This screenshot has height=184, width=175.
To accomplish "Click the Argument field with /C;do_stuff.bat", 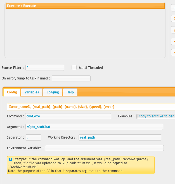I will (94, 127).
